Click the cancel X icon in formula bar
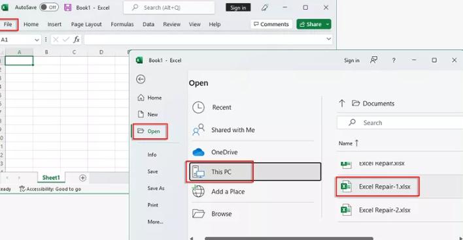The image size is (463, 240). point(56,40)
